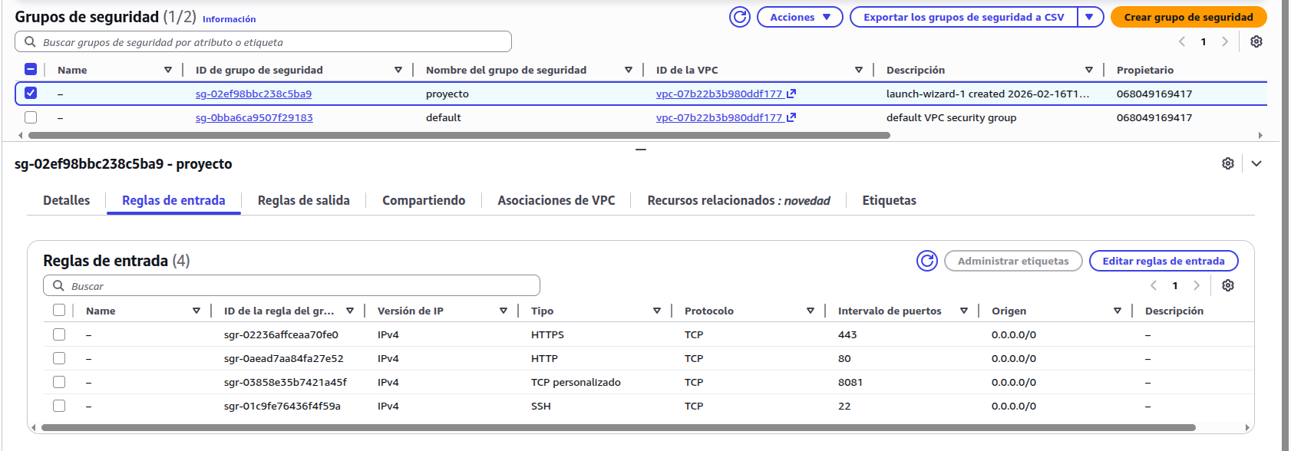Switch to Compartiendo tab
Image resolution: width=1291 pixels, height=451 pixels.
click(x=424, y=200)
